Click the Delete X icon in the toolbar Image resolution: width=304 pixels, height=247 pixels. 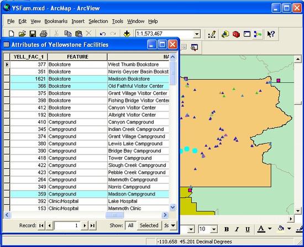[x=88, y=33]
